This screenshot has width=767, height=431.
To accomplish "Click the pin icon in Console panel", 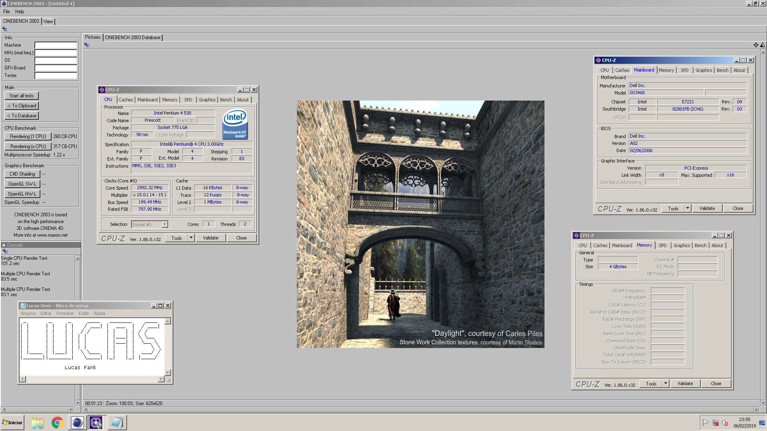I will click(5, 251).
